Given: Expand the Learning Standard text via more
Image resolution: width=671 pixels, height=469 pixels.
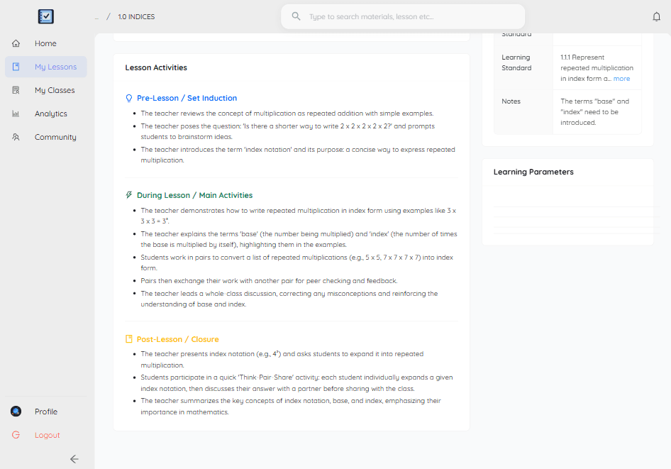Looking at the screenshot, I should (x=621, y=78).
